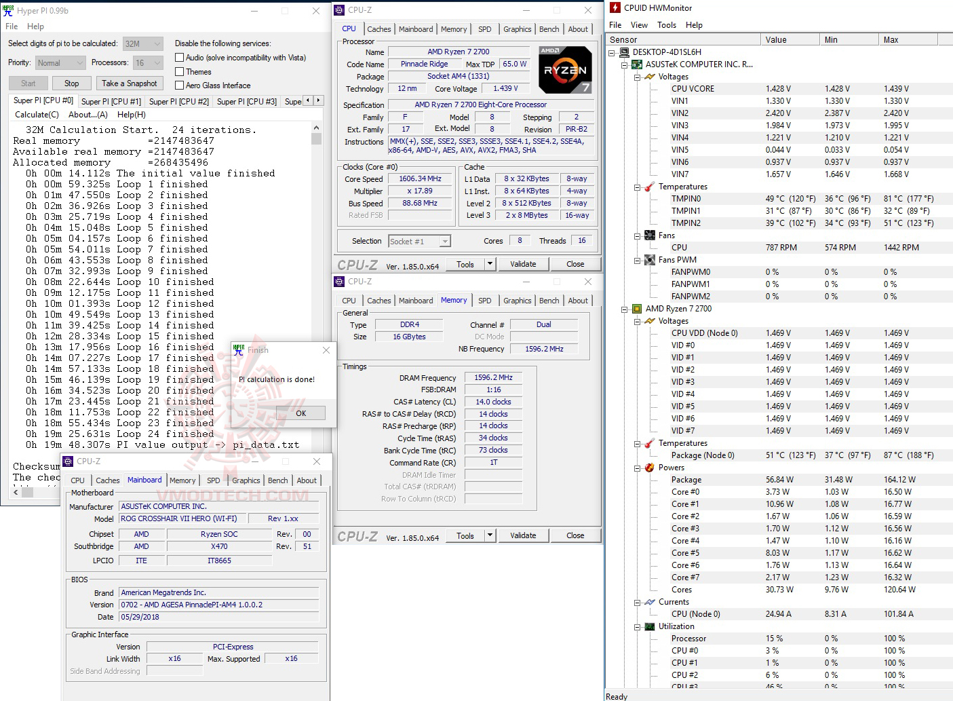Switch to the SPD tab in CPU-Z

[485, 29]
